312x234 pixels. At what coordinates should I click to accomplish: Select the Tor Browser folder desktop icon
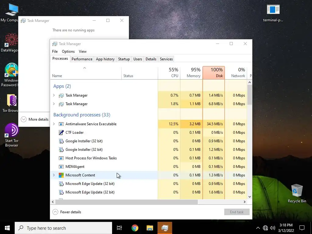click(x=11, y=104)
